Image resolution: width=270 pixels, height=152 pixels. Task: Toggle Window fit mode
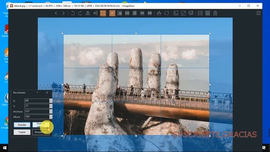176,13
